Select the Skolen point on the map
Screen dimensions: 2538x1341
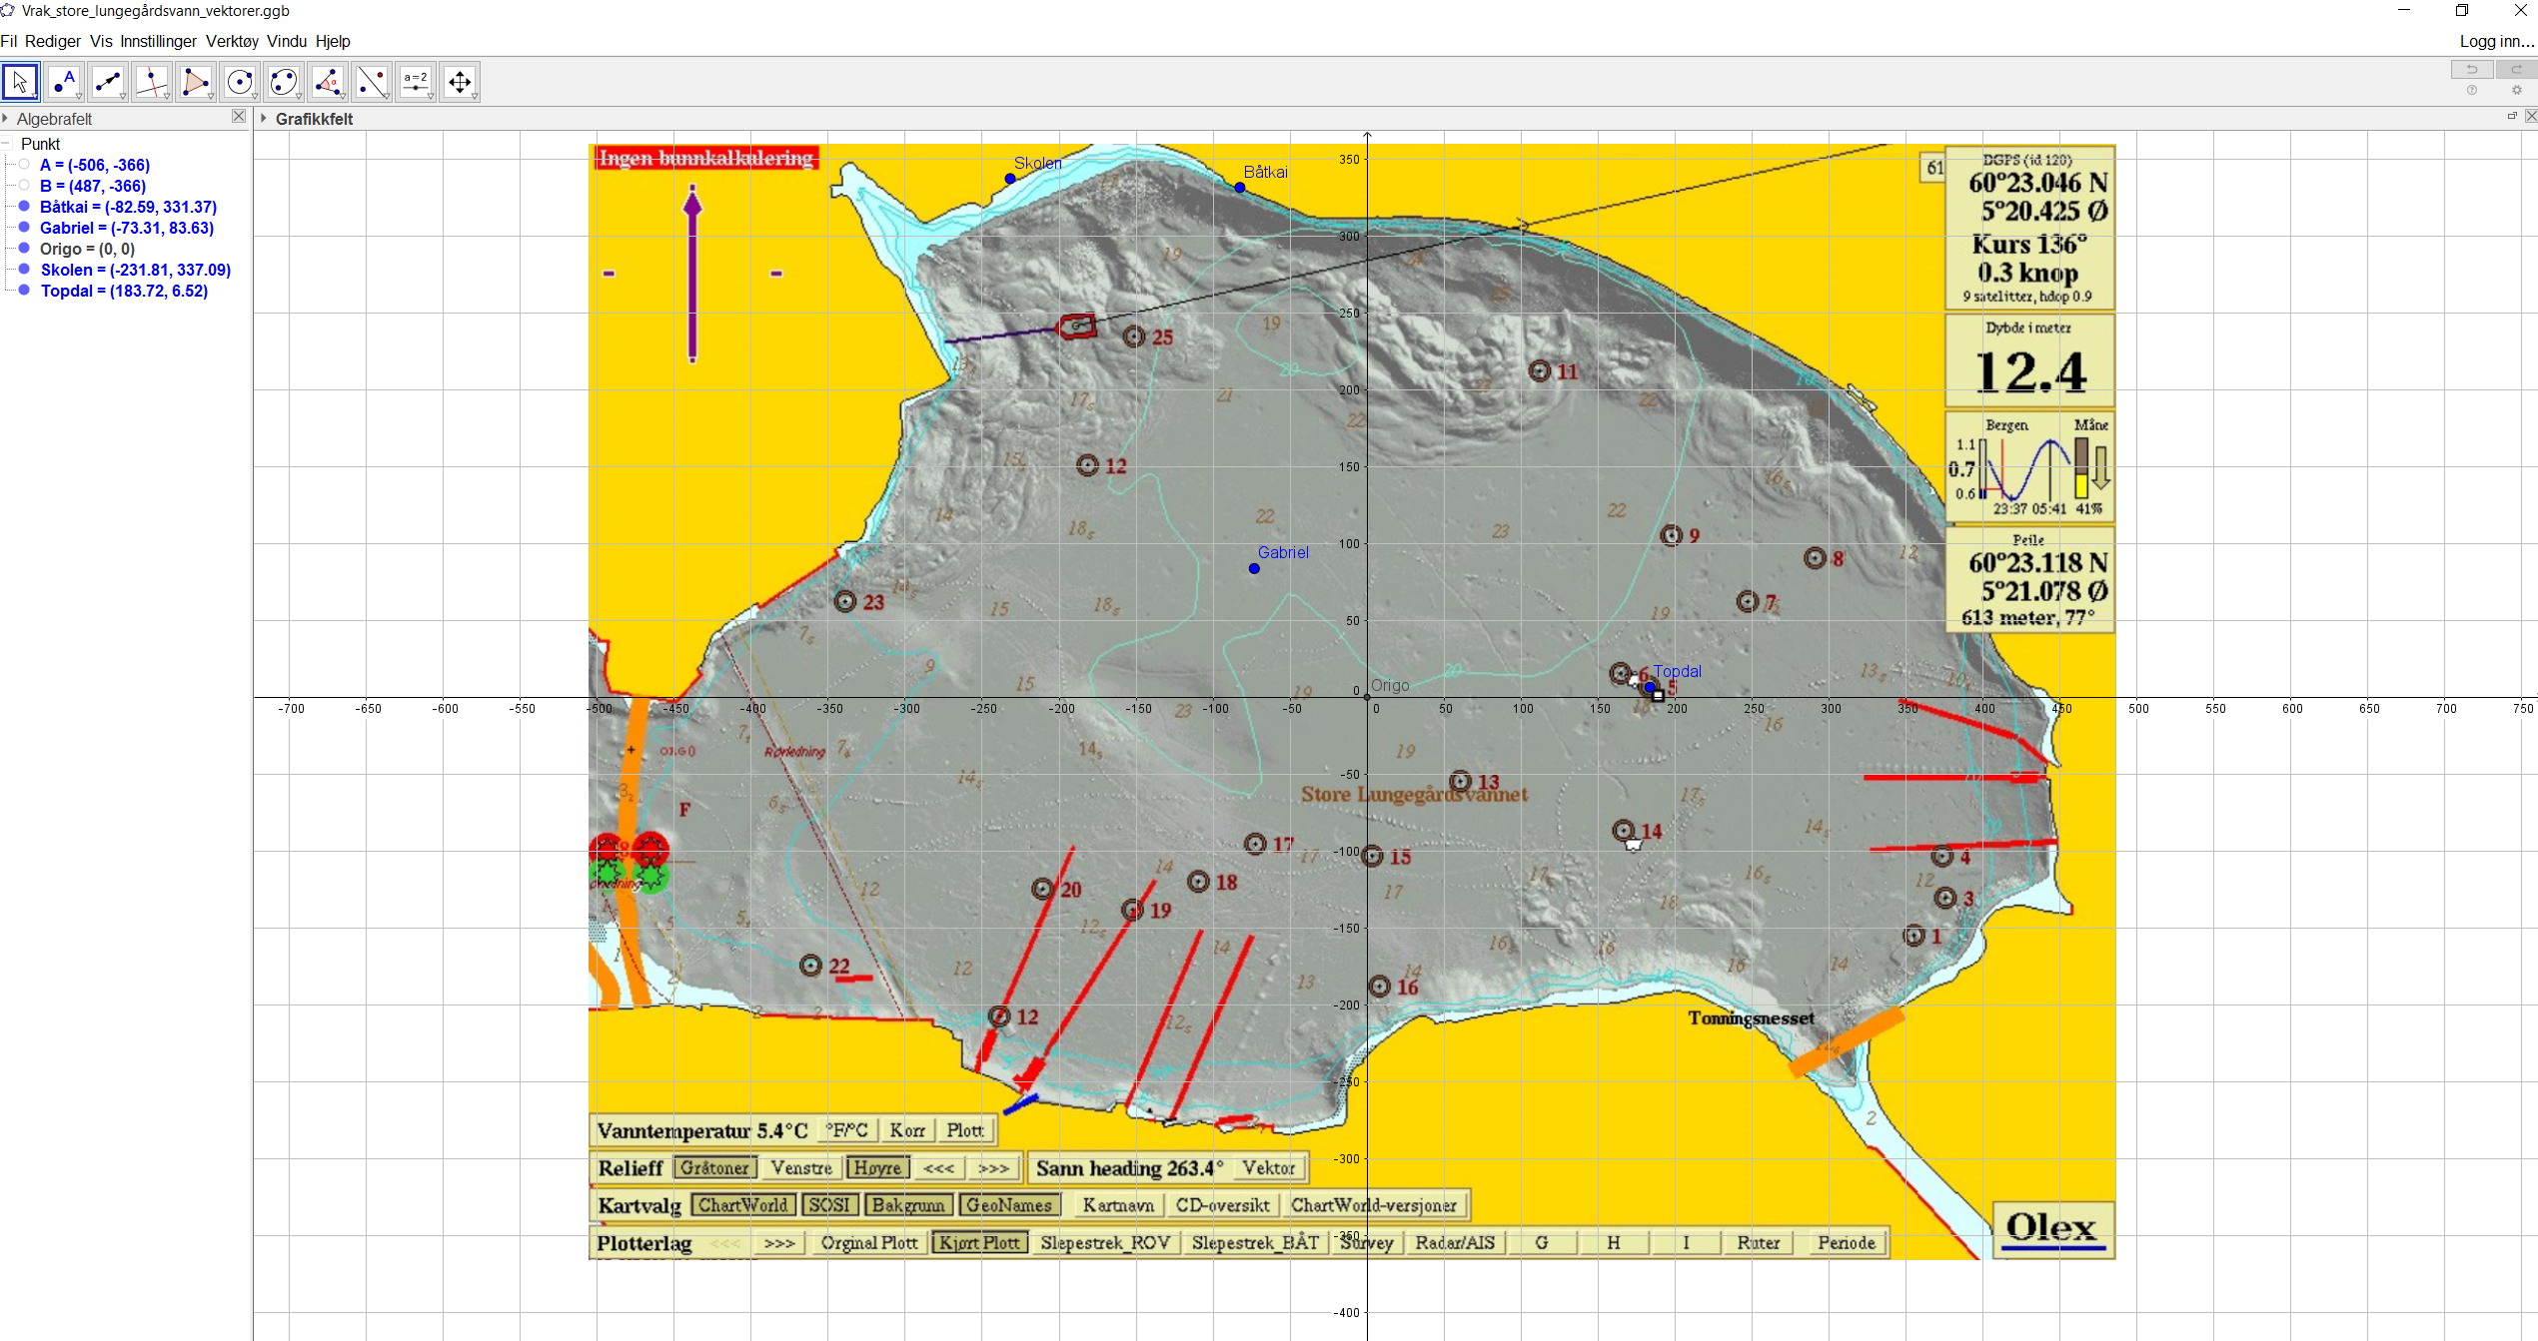coord(1010,179)
